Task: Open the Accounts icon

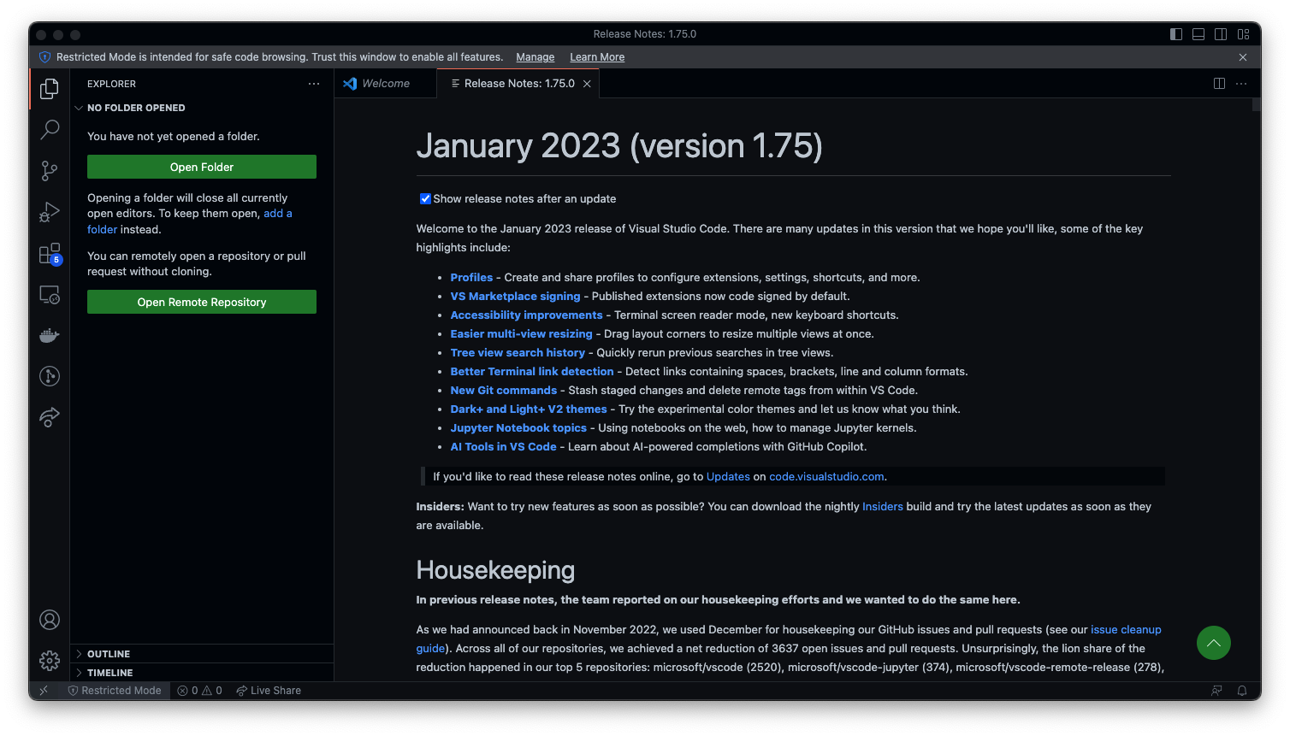Action: coord(50,620)
